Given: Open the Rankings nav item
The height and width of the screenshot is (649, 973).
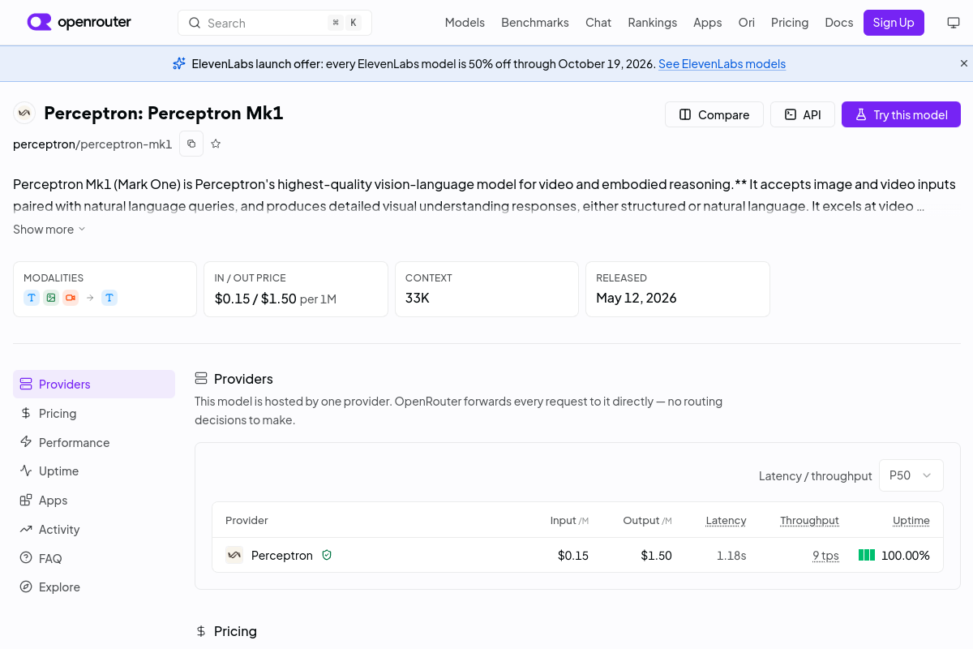Looking at the screenshot, I should (x=653, y=23).
